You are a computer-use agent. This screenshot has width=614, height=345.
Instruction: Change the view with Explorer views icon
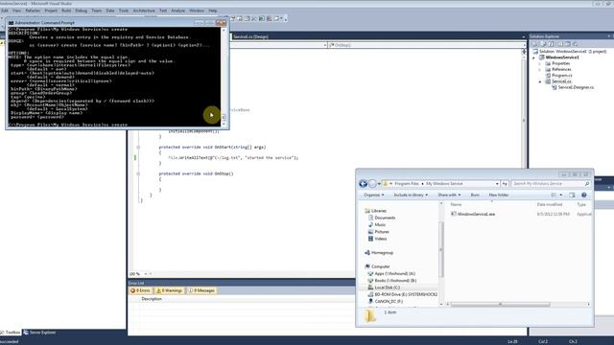(554, 195)
